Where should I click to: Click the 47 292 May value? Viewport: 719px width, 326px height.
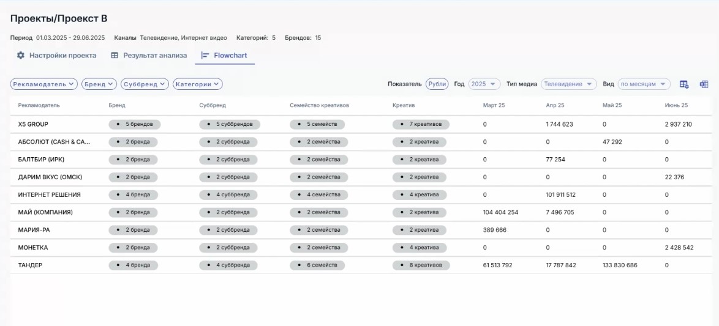pyautogui.click(x=612, y=142)
